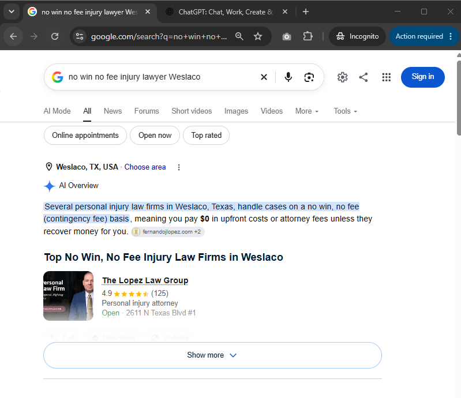Switch to Videos results tab
Screen dimensions: 461x398
tap(271, 111)
